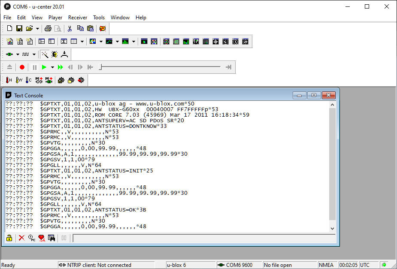Open the statistic view sigma icon
The image size is (397, 269).
[x=64, y=42]
